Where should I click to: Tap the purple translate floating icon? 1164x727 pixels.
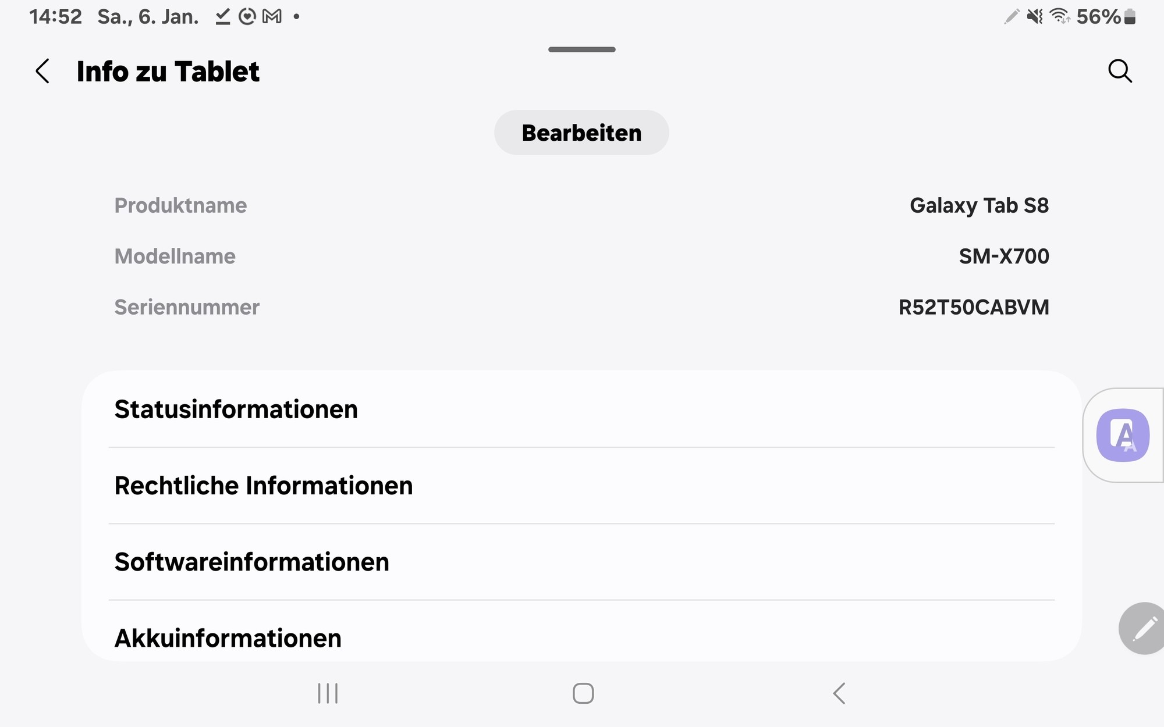pyautogui.click(x=1123, y=435)
